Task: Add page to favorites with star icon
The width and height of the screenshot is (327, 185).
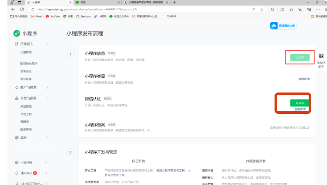Action: tap(262, 9)
